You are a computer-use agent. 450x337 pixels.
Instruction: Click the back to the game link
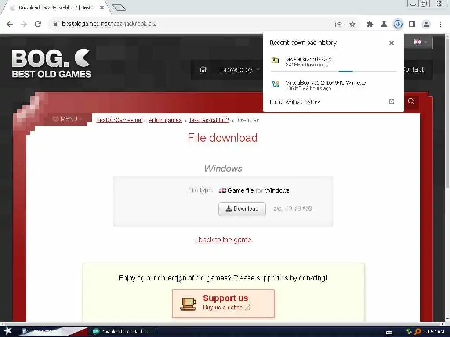point(223,240)
